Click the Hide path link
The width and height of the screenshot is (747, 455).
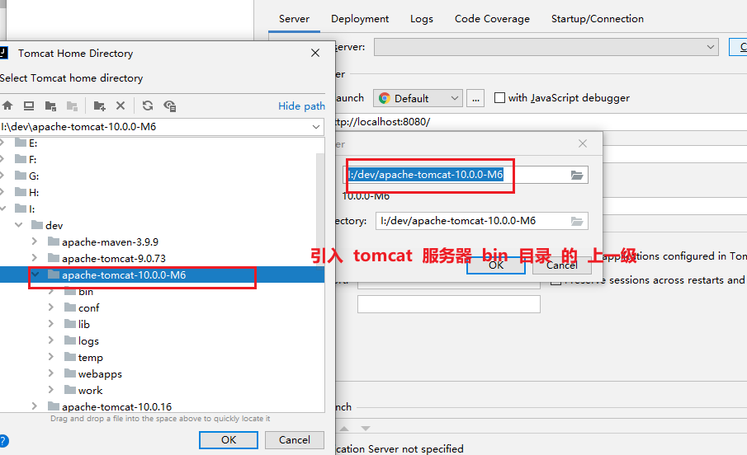tap(301, 106)
